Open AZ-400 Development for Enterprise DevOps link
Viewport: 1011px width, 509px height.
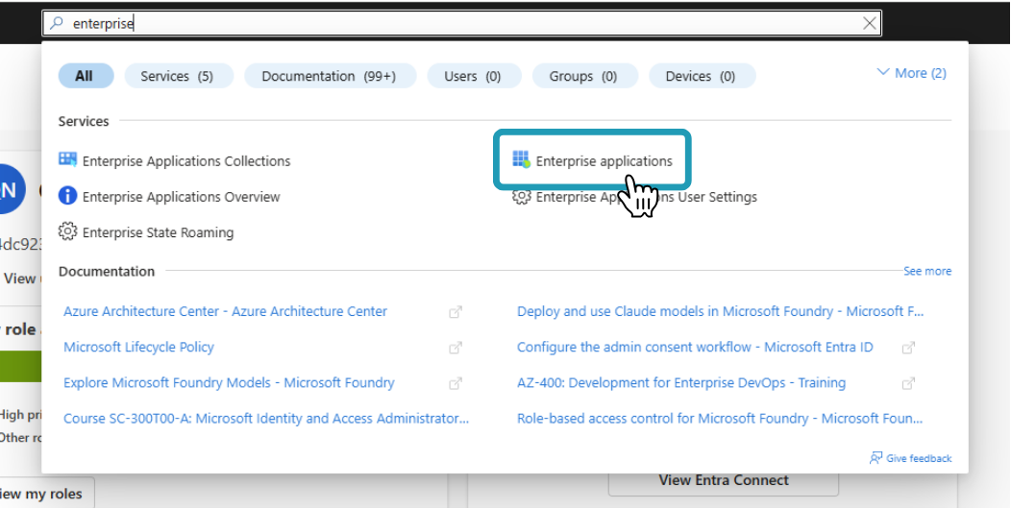point(681,383)
